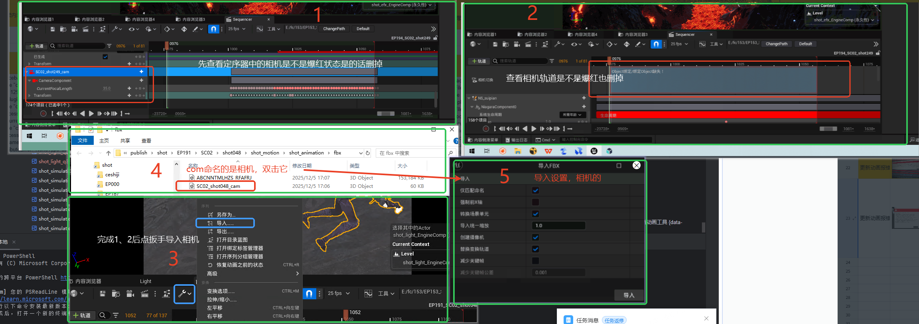Open the curve editor icon in panel 1

pyautogui.click(x=260, y=29)
